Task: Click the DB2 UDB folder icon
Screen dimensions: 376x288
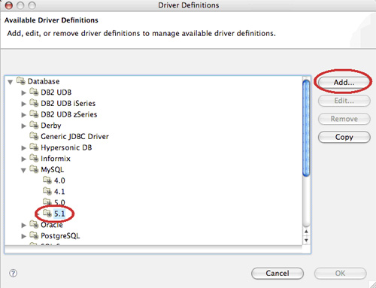Action: (x=34, y=92)
